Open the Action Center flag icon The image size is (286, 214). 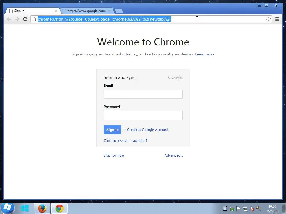(239, 209)
